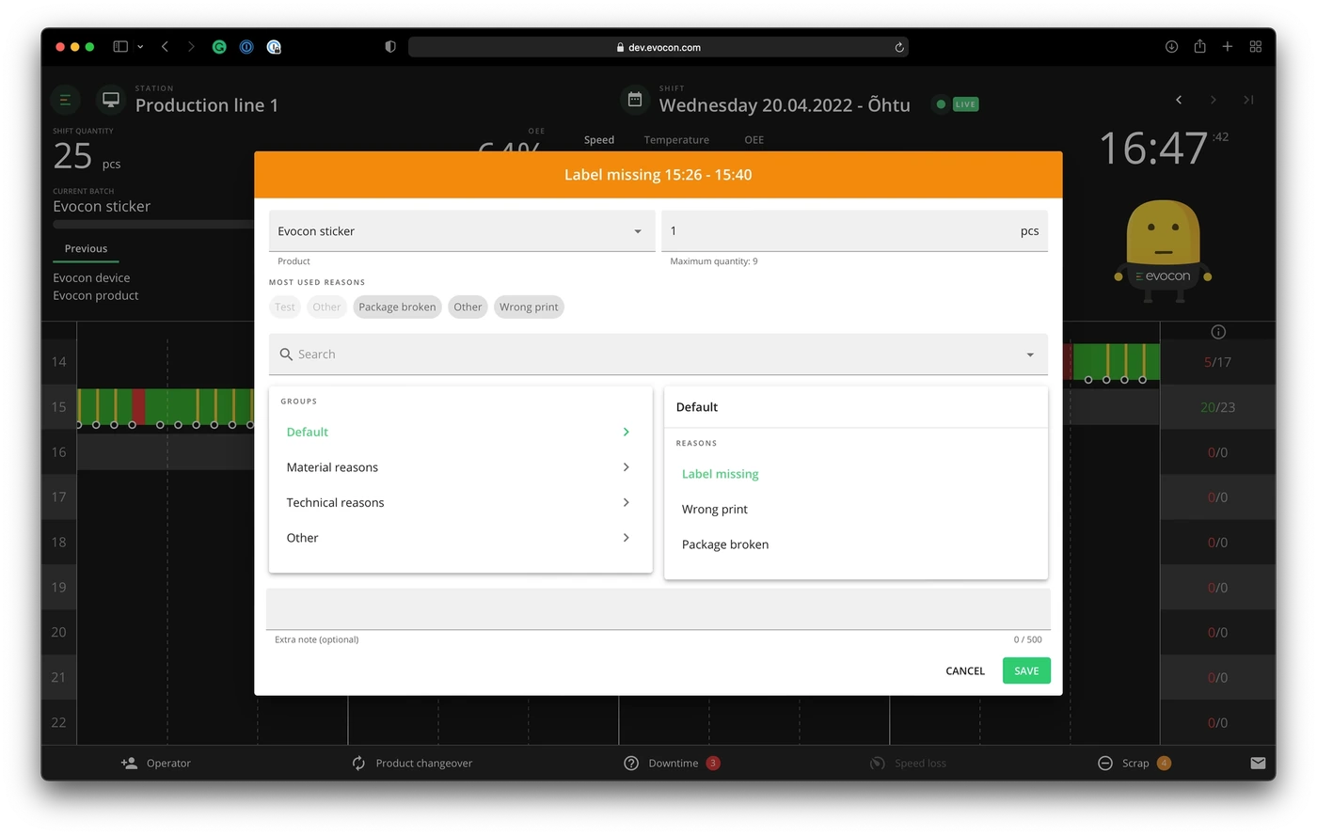Click the Safari address bar
Screen dimensions: 1317x835
(658, 47)
